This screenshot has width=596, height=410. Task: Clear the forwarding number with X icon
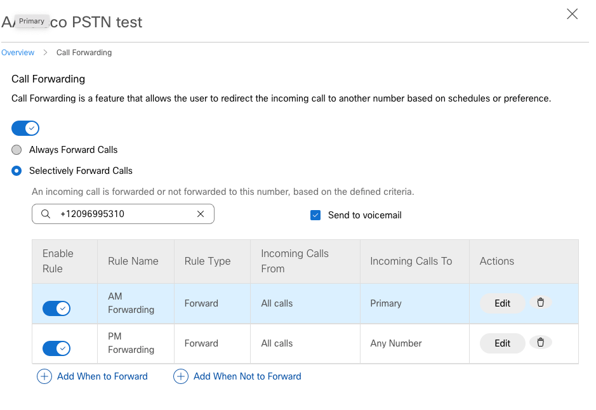click(x=201, y=214)
